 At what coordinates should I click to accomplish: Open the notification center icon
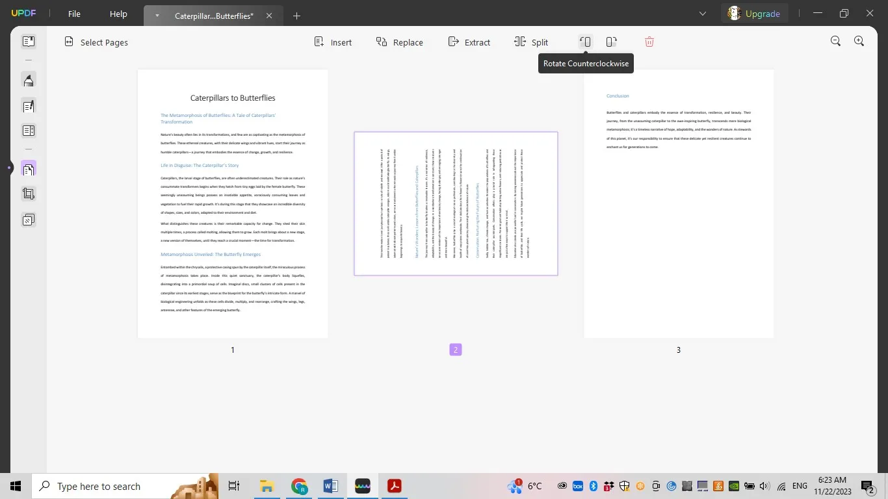(867, 486)
